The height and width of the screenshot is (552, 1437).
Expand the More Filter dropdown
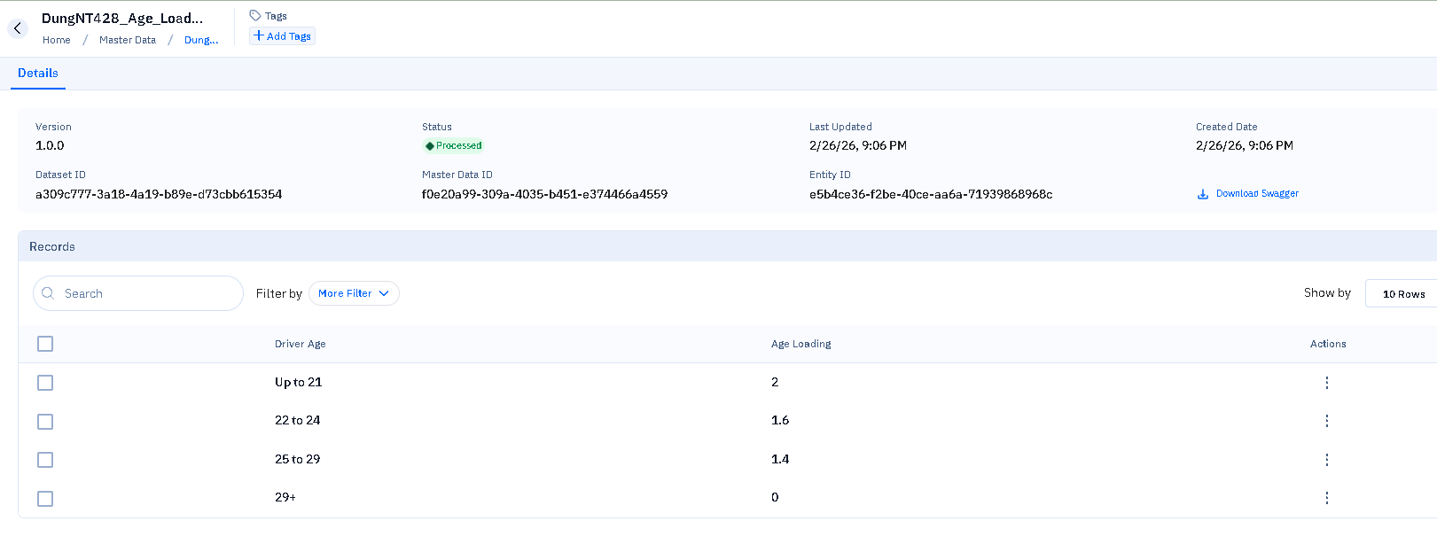coord(354,293)
